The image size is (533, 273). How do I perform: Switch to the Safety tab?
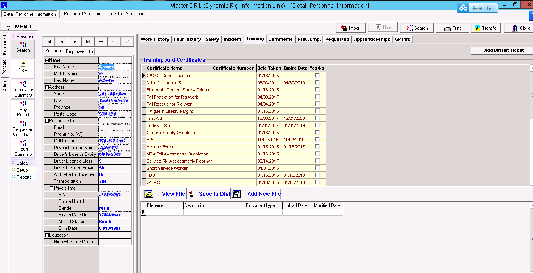pos(212,39)
